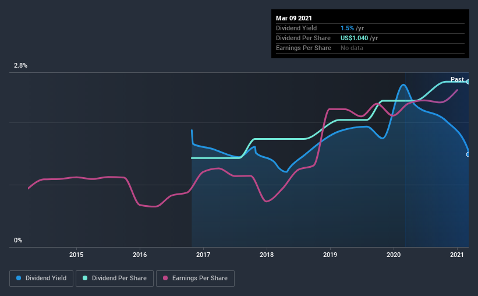Click the tooltip 'Dividend Yield' row label
The height and width of the screenshot is (296, 478).
pos(296,28)
